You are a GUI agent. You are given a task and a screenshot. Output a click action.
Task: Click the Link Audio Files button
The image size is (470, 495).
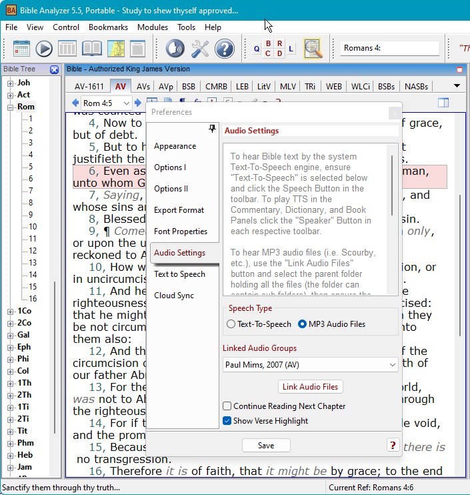[x=310, y=387]
